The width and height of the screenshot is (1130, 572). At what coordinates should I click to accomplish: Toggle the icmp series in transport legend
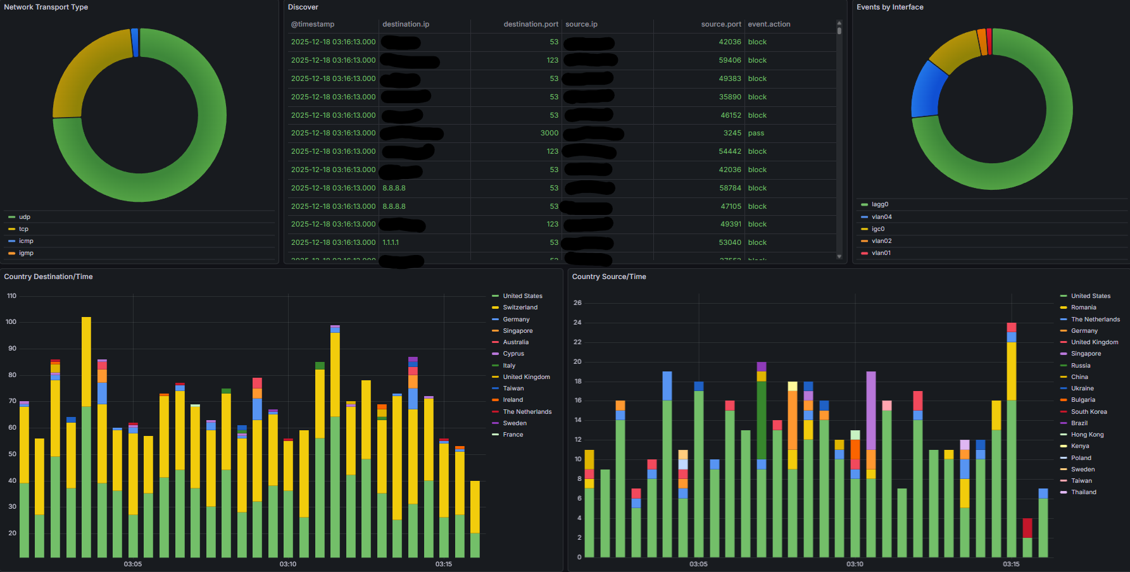[x=26, y=241]
